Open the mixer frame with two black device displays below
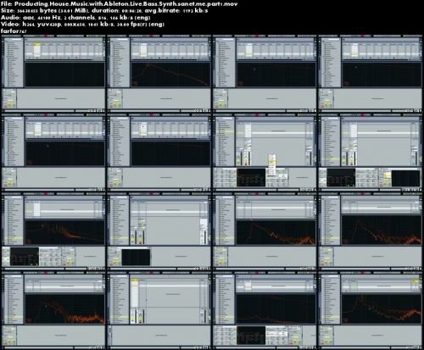 (370, 152)
